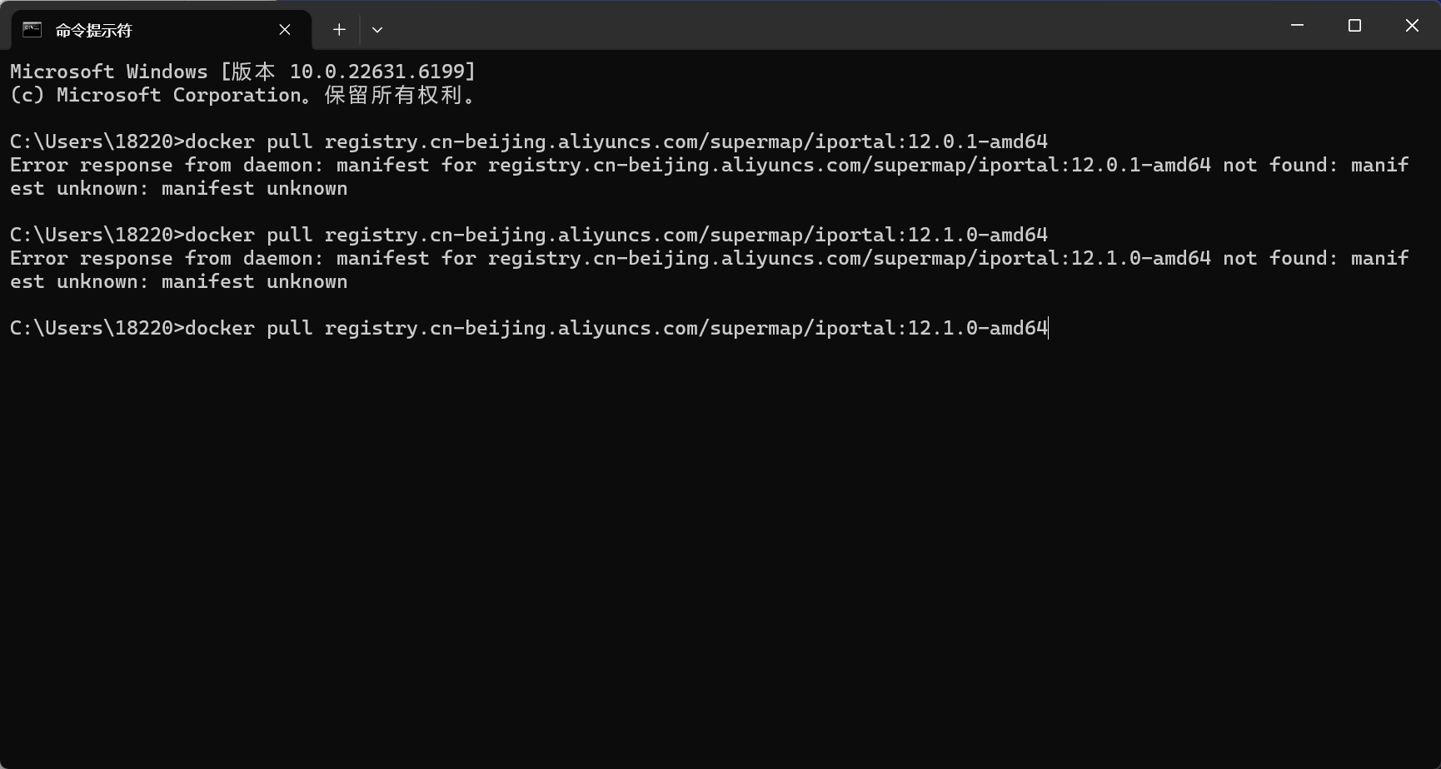Click the Command Prompt icon in the tab

pyautogui.click(x=32, y=30)
